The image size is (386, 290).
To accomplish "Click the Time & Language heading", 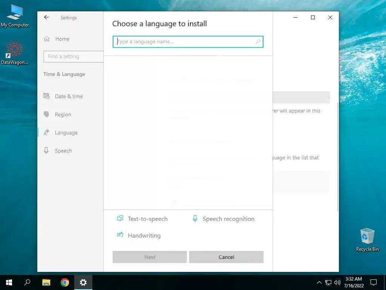I will tap(64, 74).
